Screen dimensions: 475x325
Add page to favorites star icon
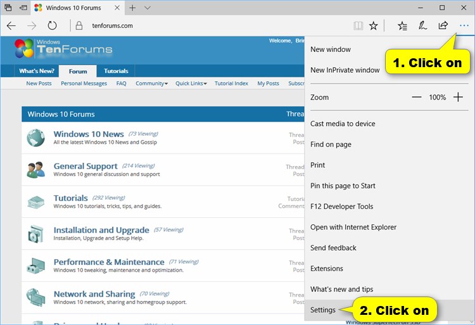pos(374,26)
